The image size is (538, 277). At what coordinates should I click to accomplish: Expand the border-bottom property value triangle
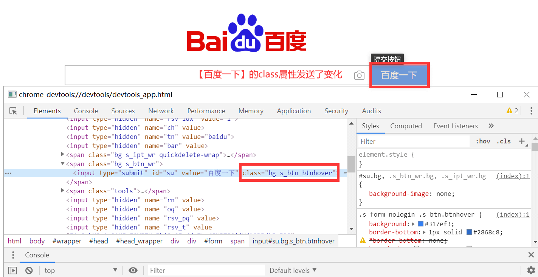tap(425, 232)
